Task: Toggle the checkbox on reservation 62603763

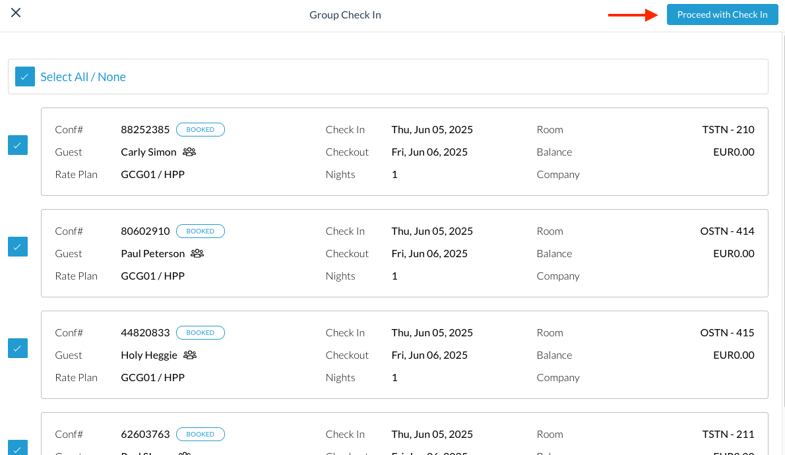Action: tap(17, 449)
